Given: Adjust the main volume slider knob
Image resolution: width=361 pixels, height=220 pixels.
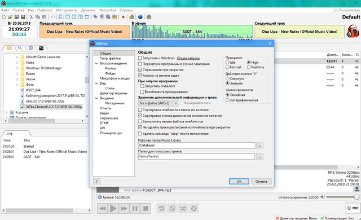Looking at the screenshot, I should click(x=356, y=197).
